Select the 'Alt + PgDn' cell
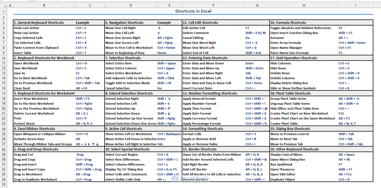381x188 pixels. pyautogui.click(x=169, y=38)
